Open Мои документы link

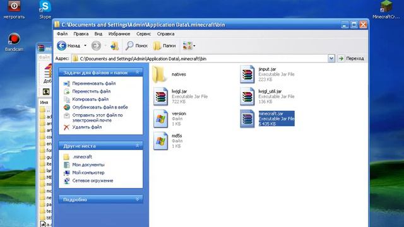click(88, 165)
